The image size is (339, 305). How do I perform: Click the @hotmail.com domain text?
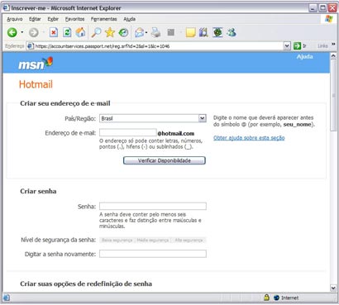click(x=176, y=133)
